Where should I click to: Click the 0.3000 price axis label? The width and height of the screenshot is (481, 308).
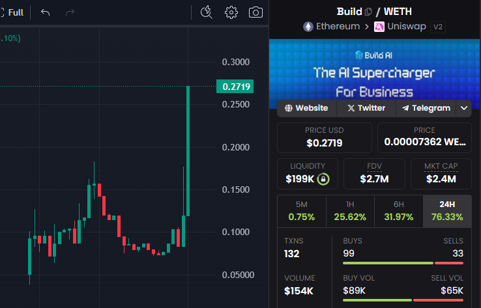pyautogui.click(x=235, y=63)
